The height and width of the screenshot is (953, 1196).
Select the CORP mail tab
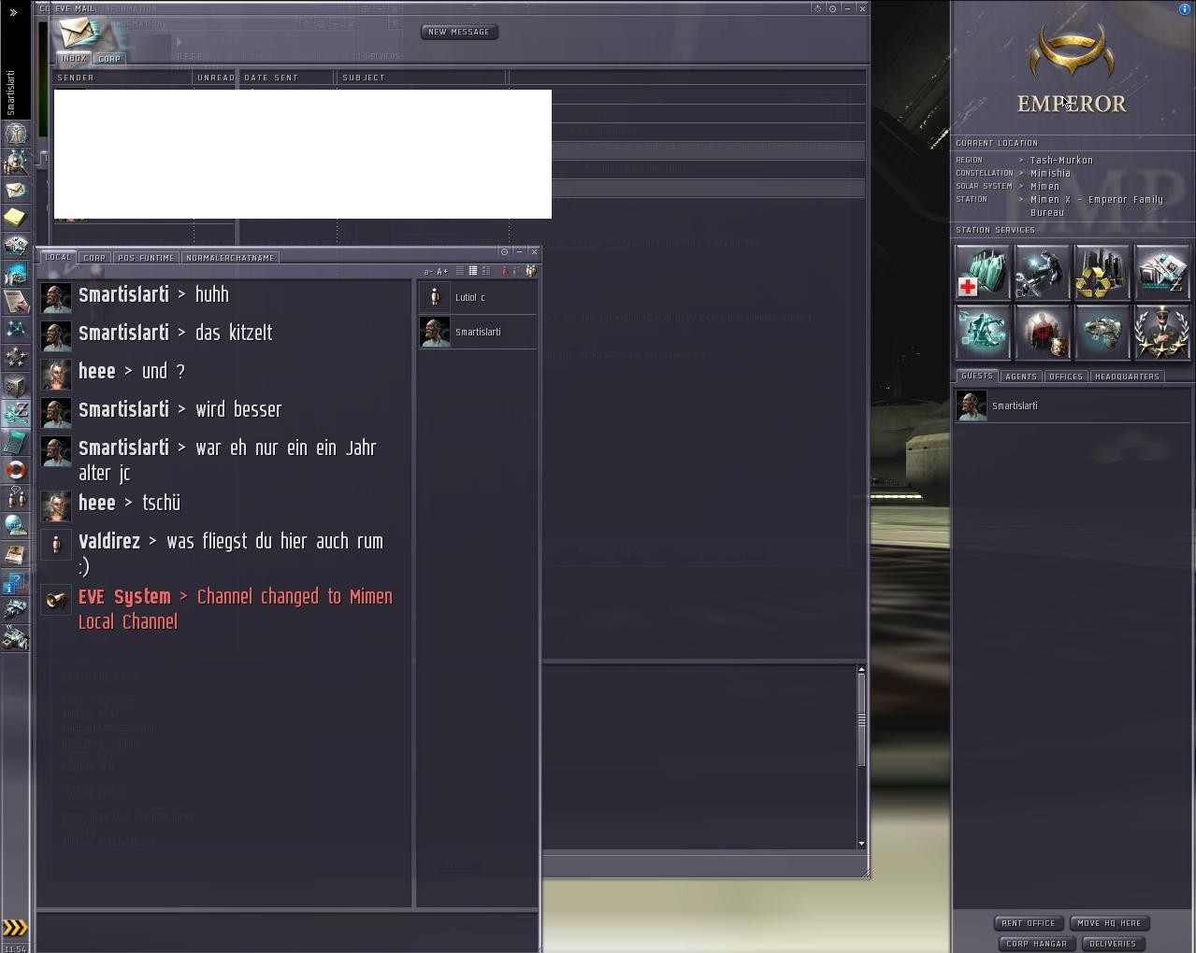(x=109, y=58)
